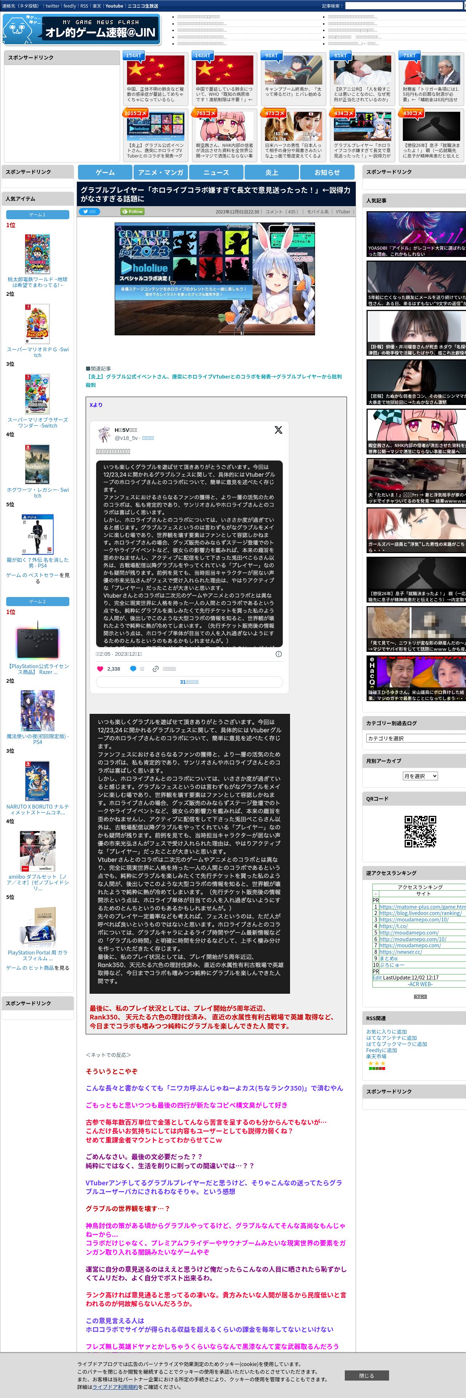The image size is (466, 1398).
Task: Click the tweet author's avatar
Action: pyautogui.click(x=103, y=434)
